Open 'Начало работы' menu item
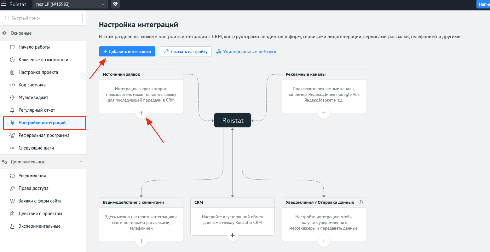This screenshot has width=490, height=252. 43,47
